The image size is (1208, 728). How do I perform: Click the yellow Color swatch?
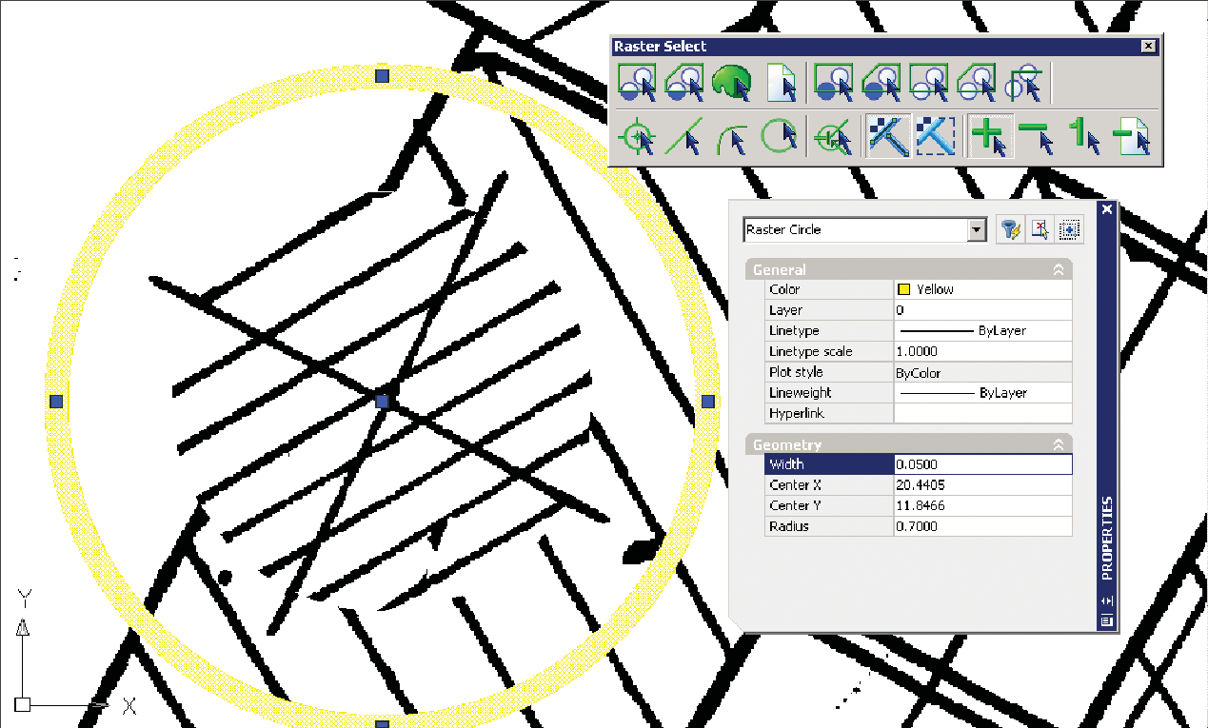pyautogui.click(x=903, y=289)
